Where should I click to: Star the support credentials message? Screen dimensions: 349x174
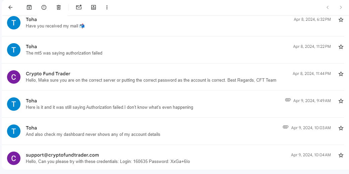pyautogui.click(x=341, y=155)
